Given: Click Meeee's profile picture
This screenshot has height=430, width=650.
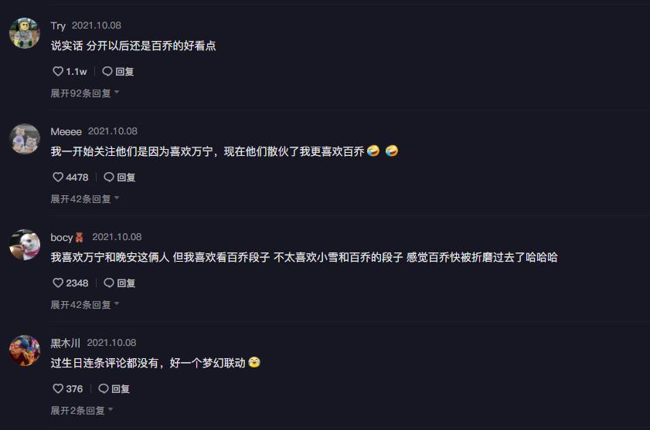Looking at the screenshot, I should click(x=25, y=139).
